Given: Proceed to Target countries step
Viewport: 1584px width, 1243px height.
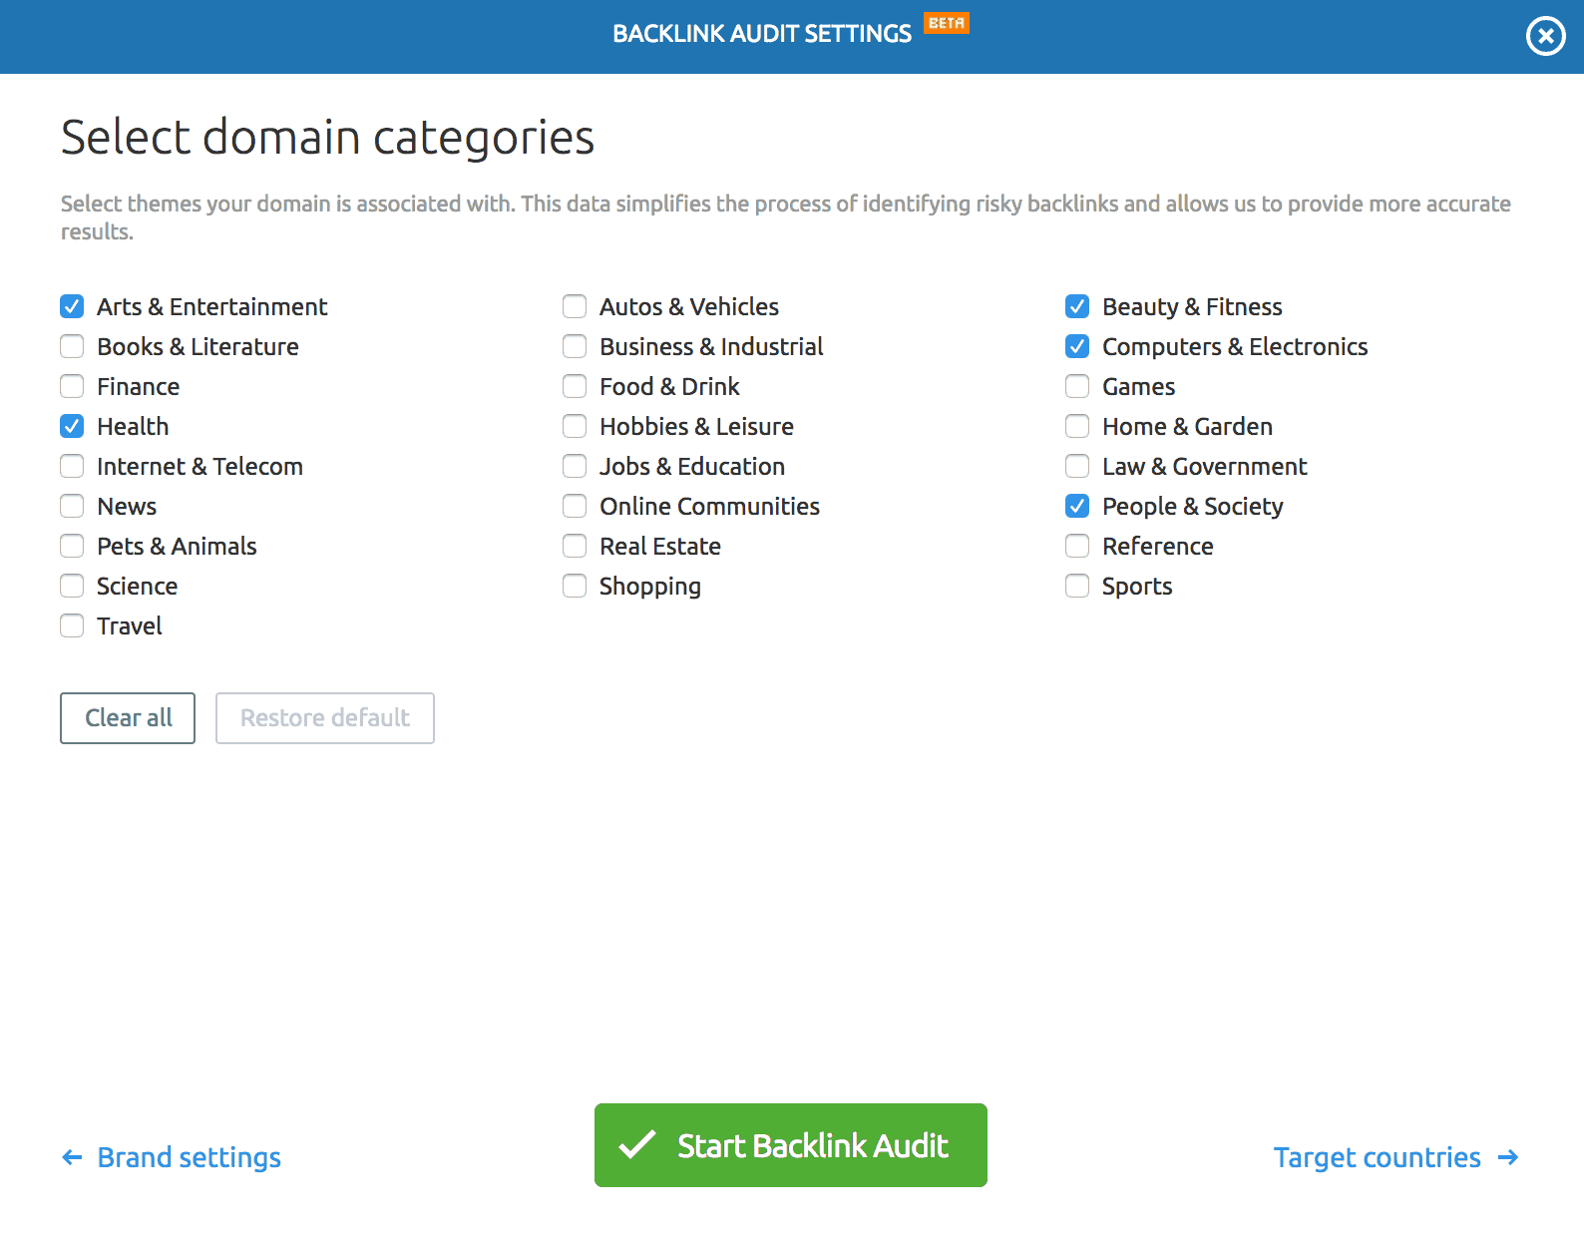Looking at the screenshot, I should point(1394,1157).
